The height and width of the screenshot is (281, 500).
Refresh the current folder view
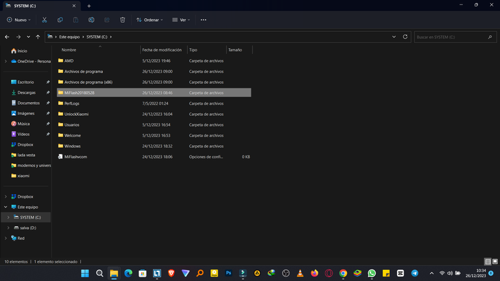coord(405,37)
